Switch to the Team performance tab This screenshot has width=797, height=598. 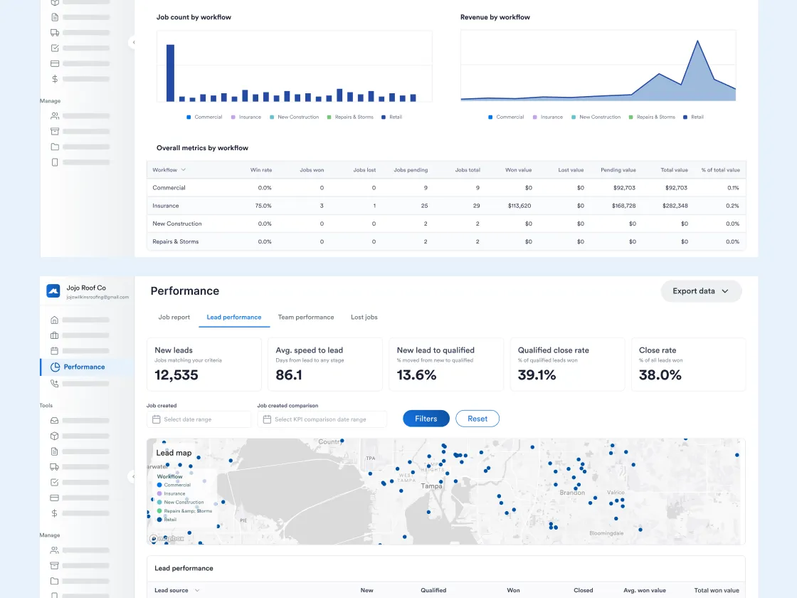[306, 317]
